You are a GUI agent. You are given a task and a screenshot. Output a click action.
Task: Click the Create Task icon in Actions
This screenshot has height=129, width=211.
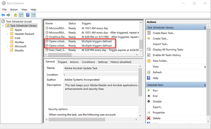pyautogui.click(x=149, y=38)
